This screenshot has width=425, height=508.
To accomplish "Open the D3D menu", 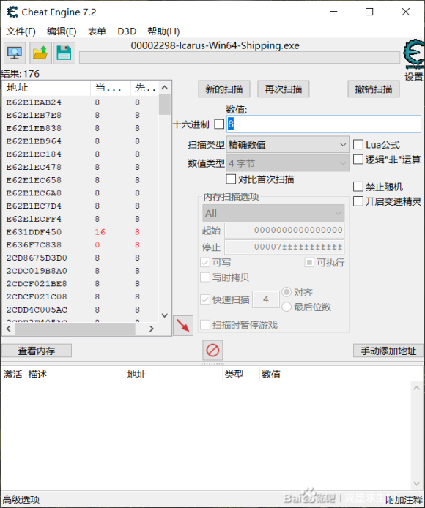I will pyautogui.click(x=127, y=31).
